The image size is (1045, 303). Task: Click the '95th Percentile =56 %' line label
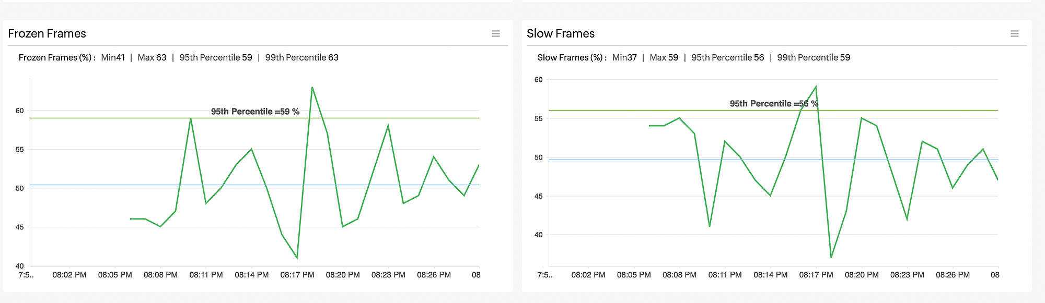[773, 104]
